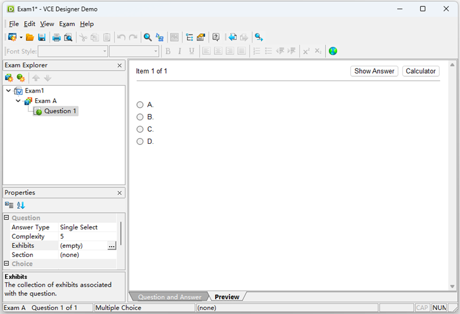Click the Properties window toolbar icon

(201, 37)
